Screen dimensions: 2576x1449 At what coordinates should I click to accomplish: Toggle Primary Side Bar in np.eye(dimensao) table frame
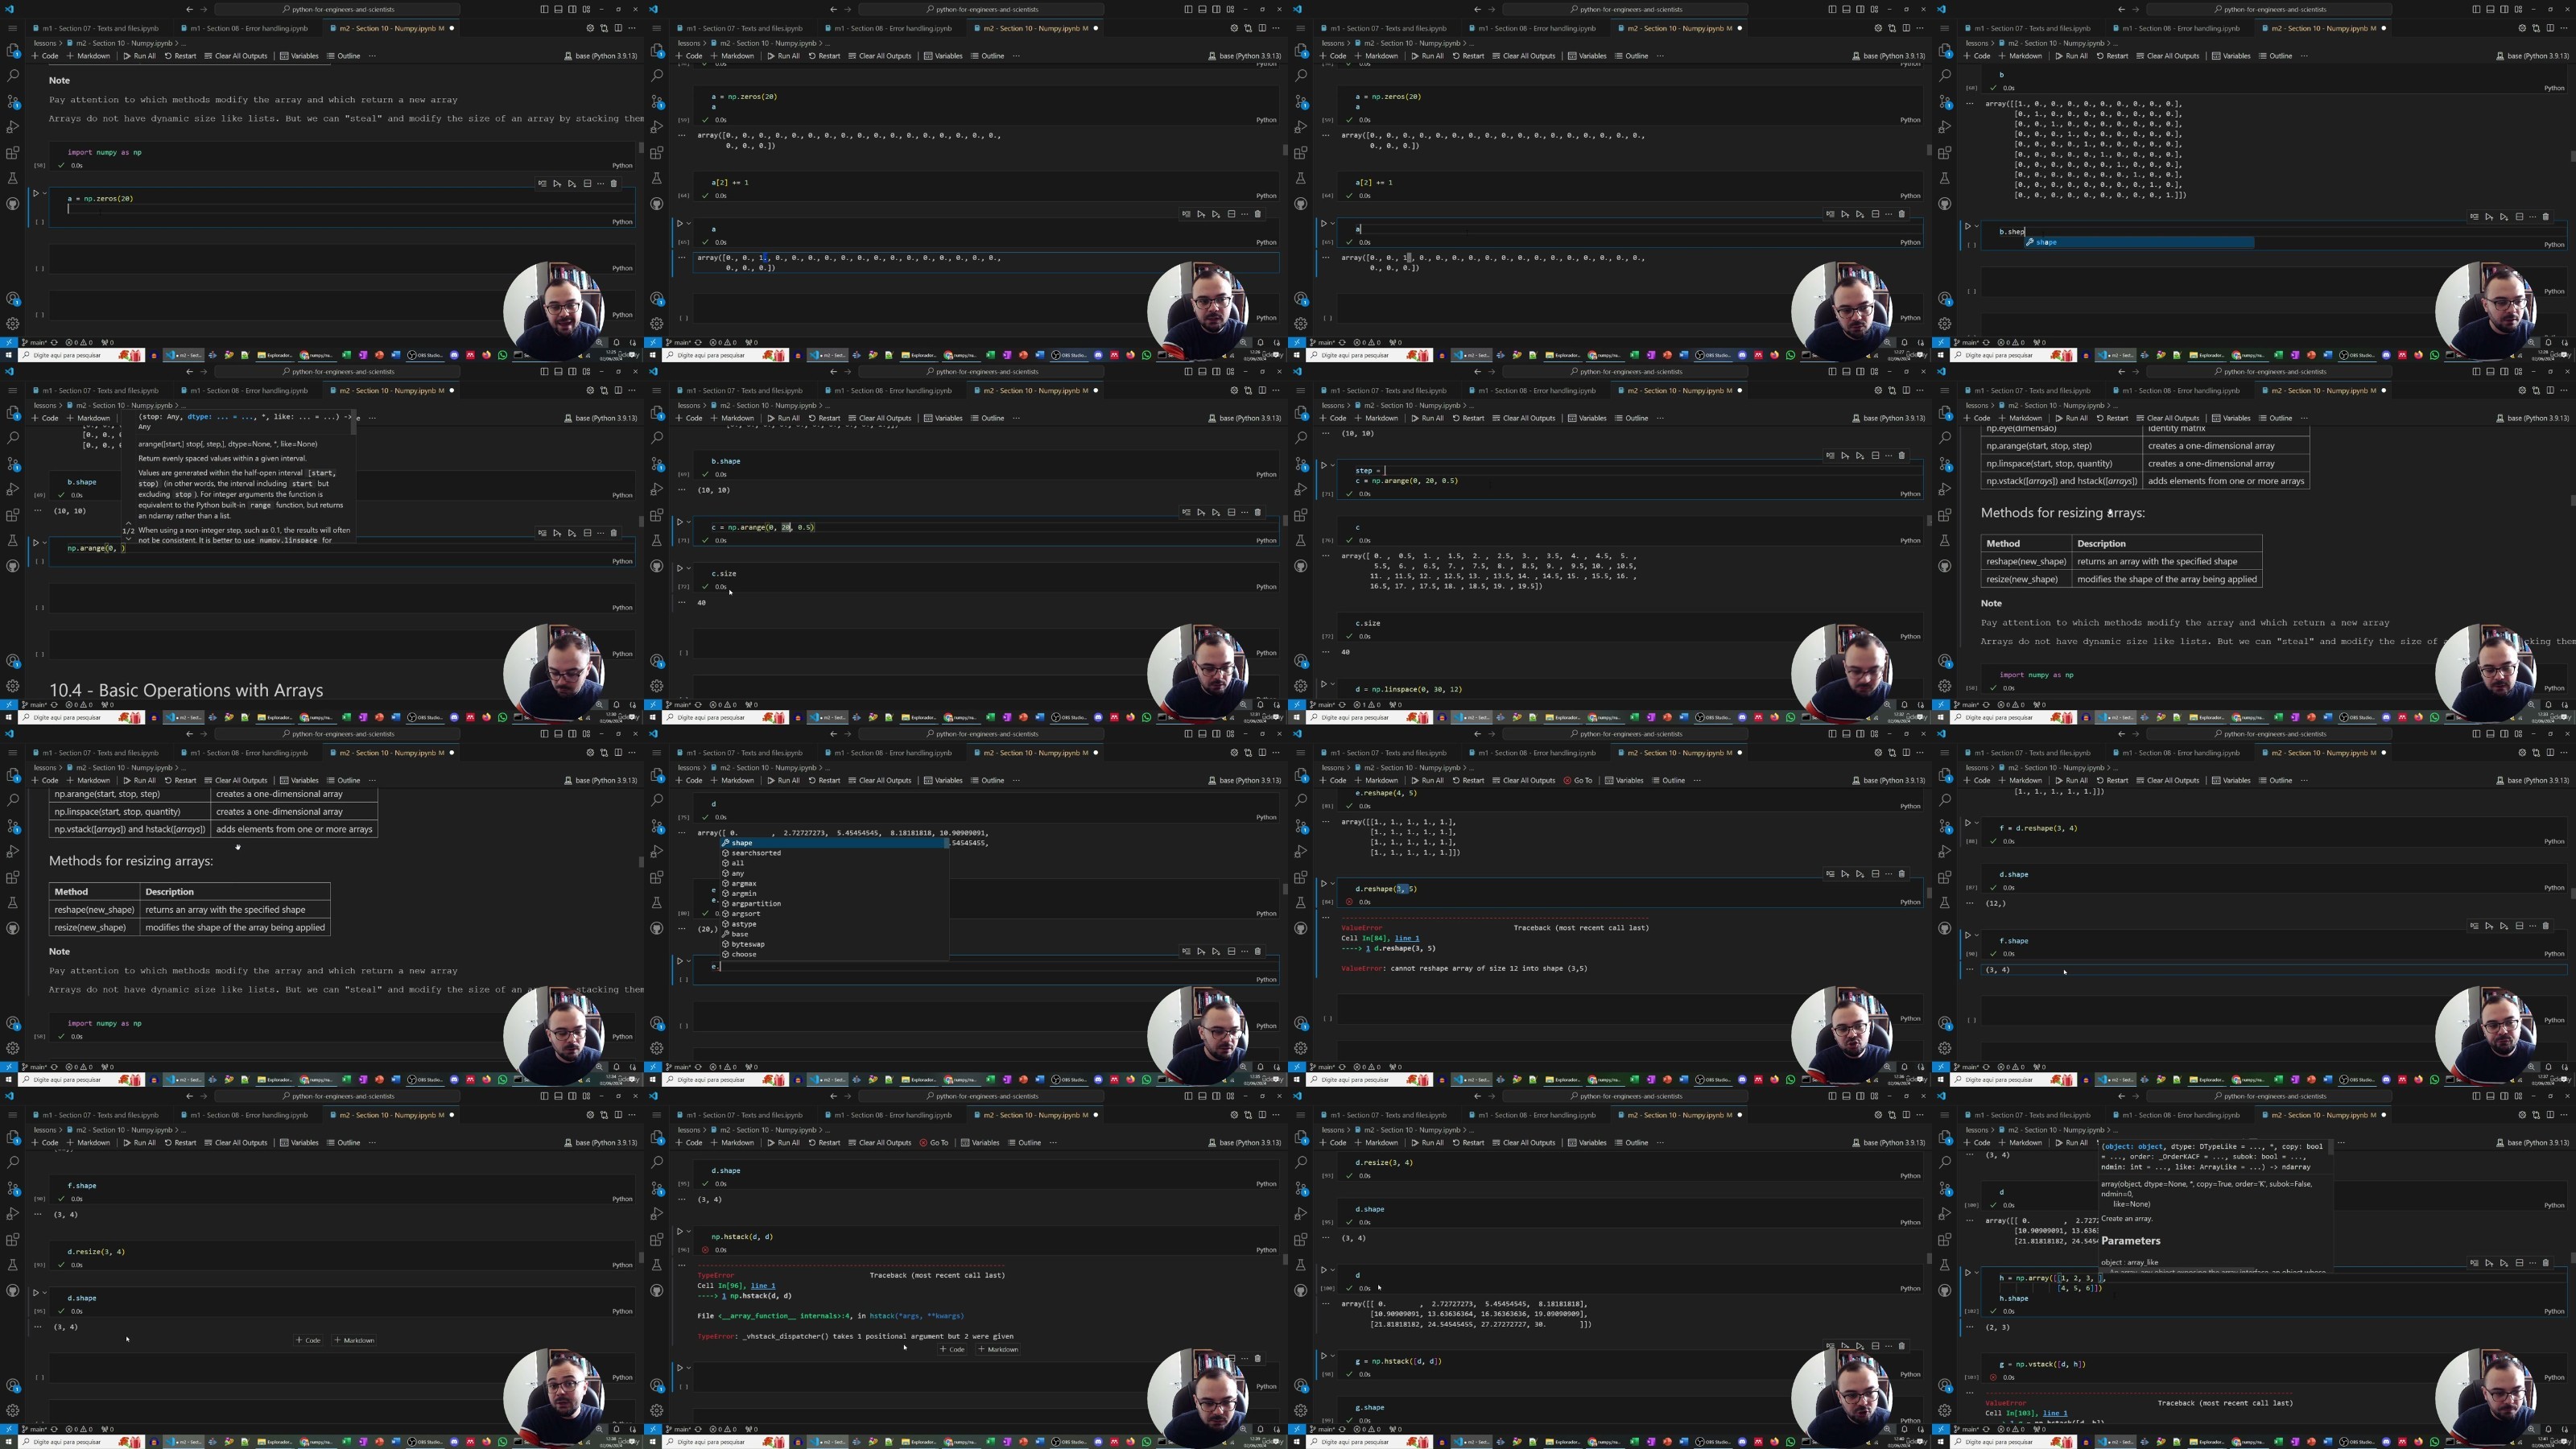[x=2476, y=372]
